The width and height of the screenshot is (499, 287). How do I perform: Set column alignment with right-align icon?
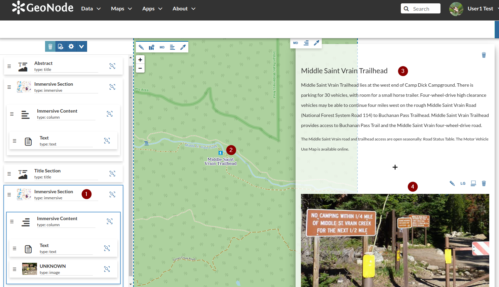[x=306, y=43]
